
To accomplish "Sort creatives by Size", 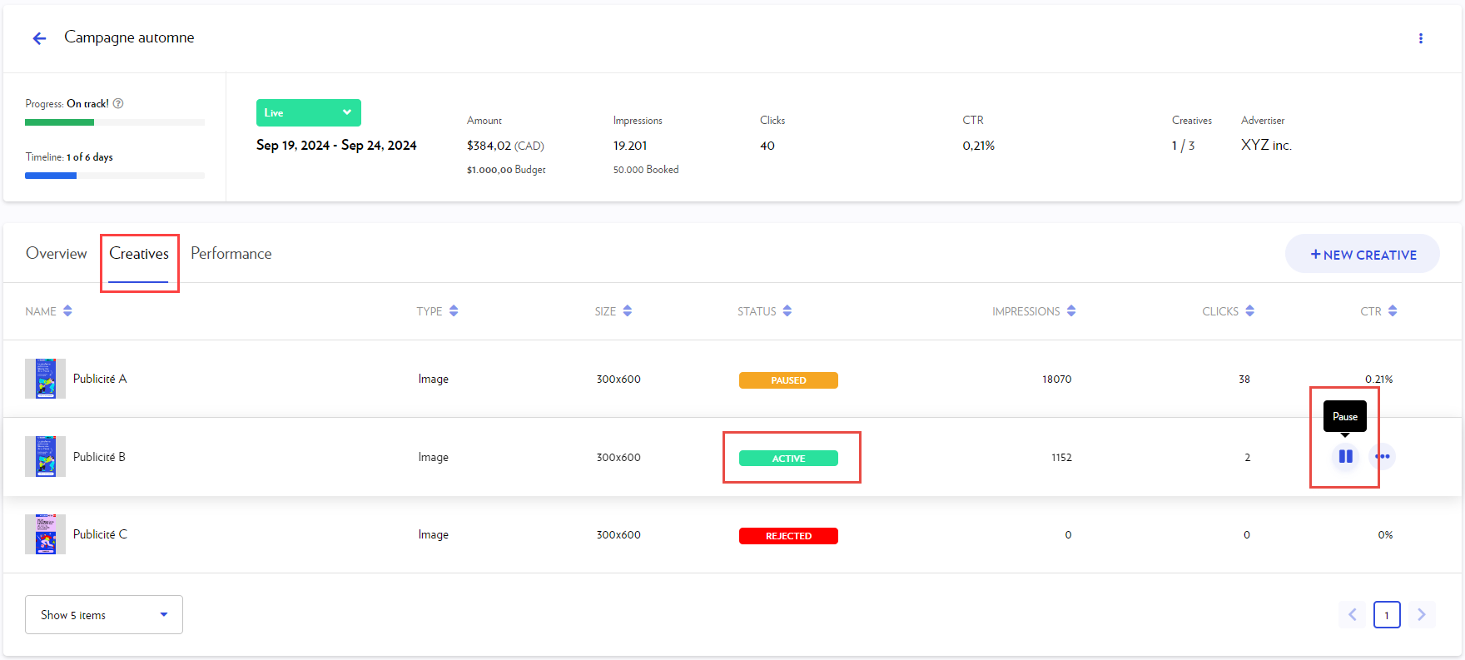I will pos(628,311).
